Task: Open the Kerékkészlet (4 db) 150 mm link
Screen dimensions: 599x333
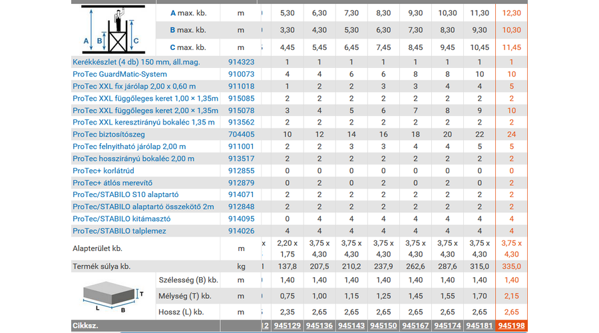Action: click(136, 62)
